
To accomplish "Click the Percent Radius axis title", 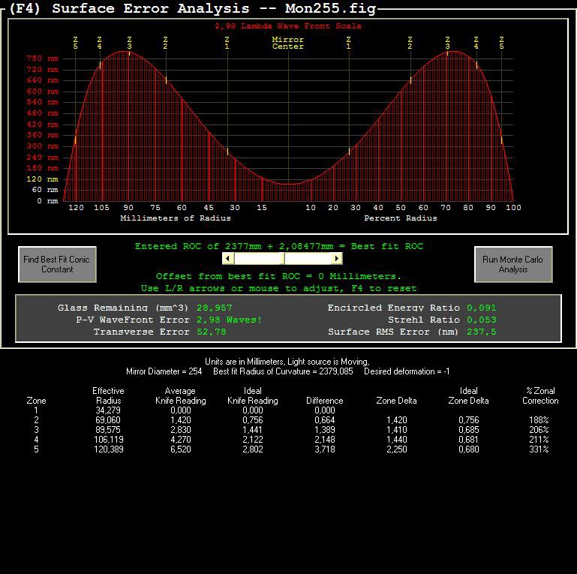I will 401,218.
